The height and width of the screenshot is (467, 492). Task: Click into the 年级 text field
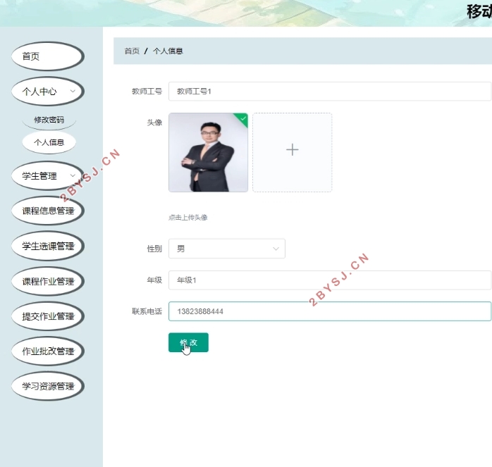pyautogui.click(x=329, y=280)
